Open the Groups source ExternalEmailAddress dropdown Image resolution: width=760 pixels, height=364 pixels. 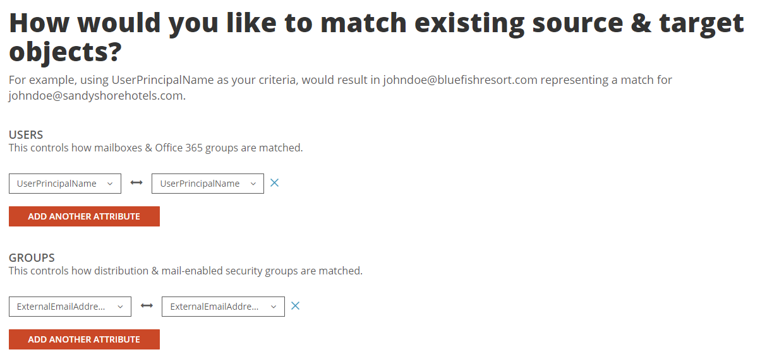(62, 307)
